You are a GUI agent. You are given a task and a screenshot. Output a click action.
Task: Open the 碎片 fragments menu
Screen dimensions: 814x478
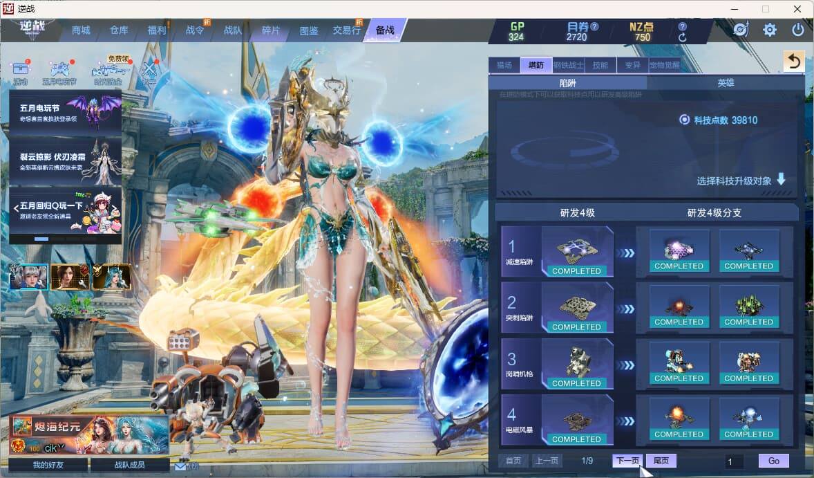(x=270, y=30)
